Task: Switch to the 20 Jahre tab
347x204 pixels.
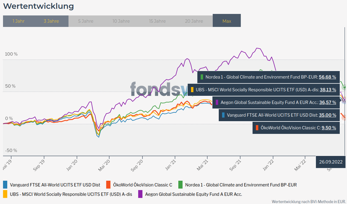Action: click(x=194, y=21)
